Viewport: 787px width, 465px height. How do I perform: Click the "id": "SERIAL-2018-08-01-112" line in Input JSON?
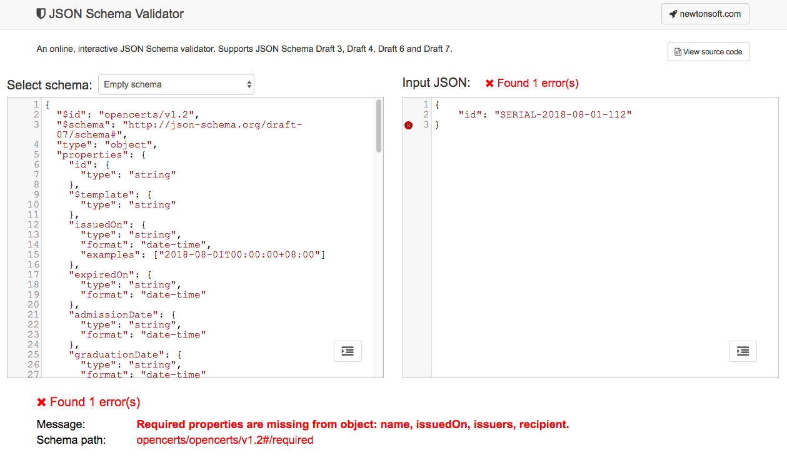coord(545,114)
